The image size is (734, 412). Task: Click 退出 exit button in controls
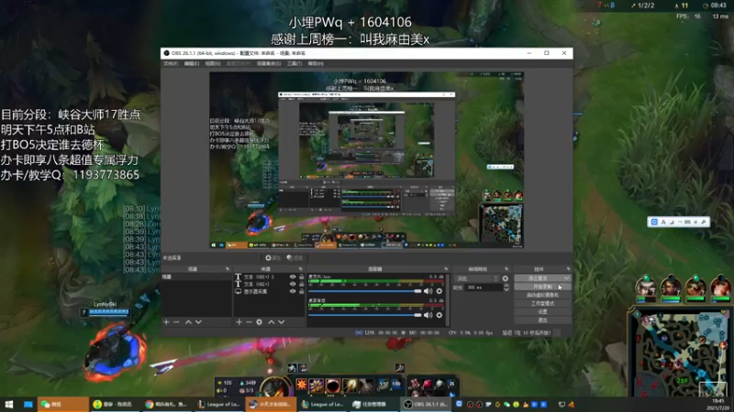[542, 320]
